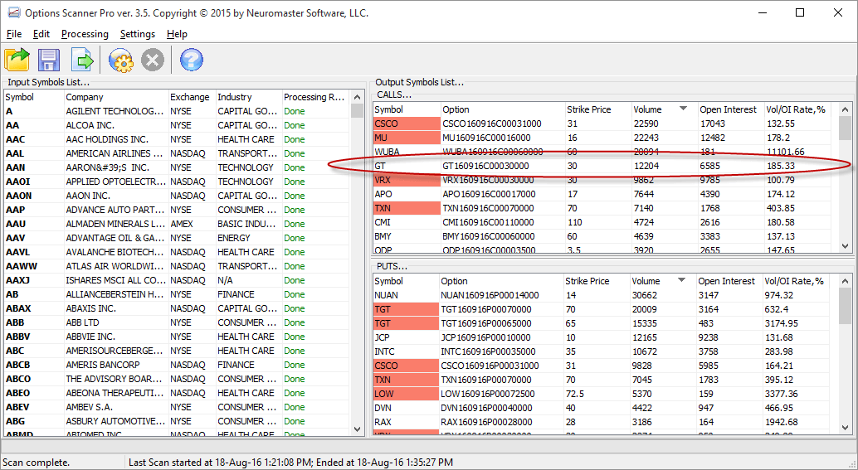Select the AAWW symbol row
This screenshot has height=470, width=858.
177,266
